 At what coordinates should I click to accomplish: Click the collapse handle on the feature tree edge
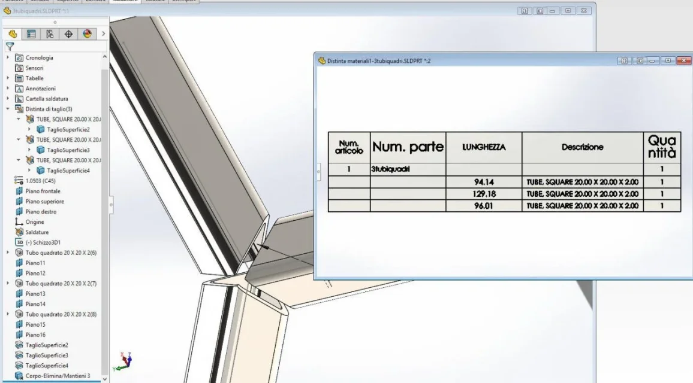111,205
